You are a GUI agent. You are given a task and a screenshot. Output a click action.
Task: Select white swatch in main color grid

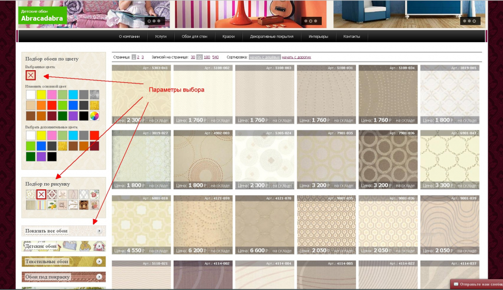coord(31,95)
